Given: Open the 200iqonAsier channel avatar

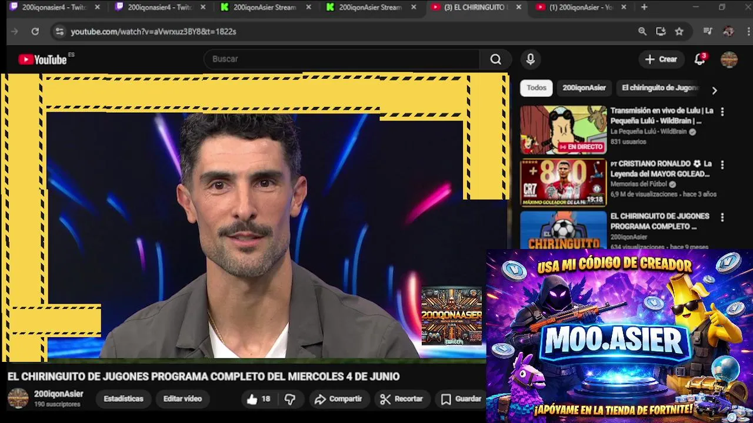Looking at the screenshot, I should pos(18,398).
